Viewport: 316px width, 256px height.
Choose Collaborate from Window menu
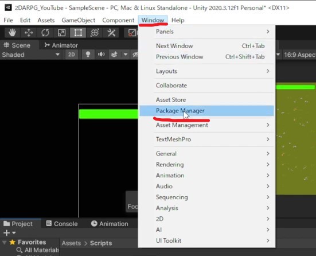pyautogui.click(x=206, y=86)
